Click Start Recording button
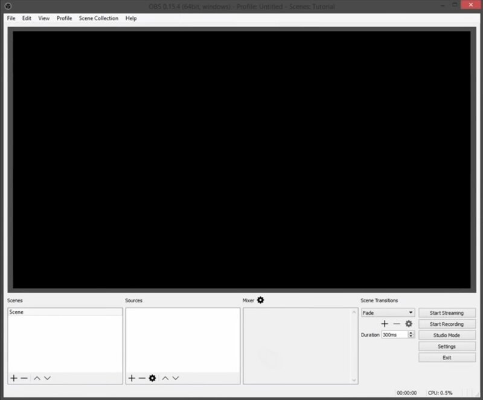The height and width of the screenshot is (400, 483). point(447,324)
